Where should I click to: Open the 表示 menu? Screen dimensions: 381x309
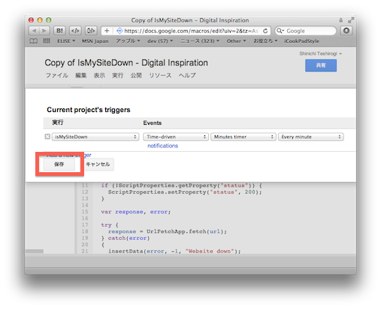pos(99,75)
